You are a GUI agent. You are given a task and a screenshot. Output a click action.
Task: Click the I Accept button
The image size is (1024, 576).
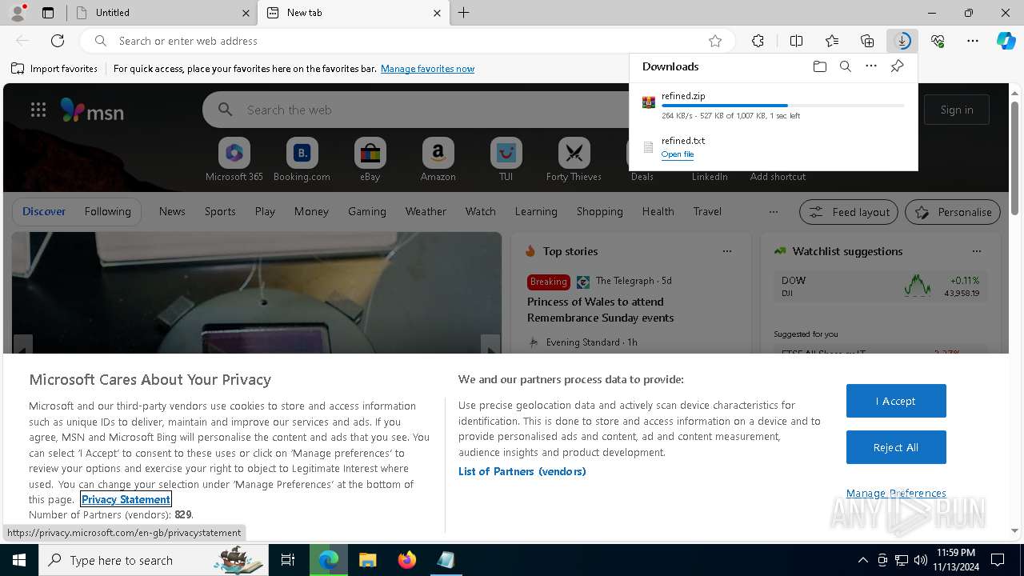tap(896, 401)
